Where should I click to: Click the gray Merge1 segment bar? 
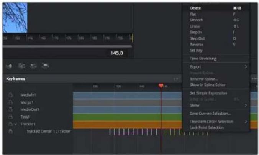(x=127, y=102)
